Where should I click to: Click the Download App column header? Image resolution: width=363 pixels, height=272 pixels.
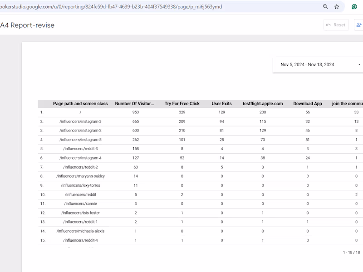[308, 104]
